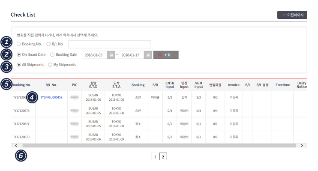Click the red search 조회 button
This screenshot has height=171, width=318.
tap(166, 55)
